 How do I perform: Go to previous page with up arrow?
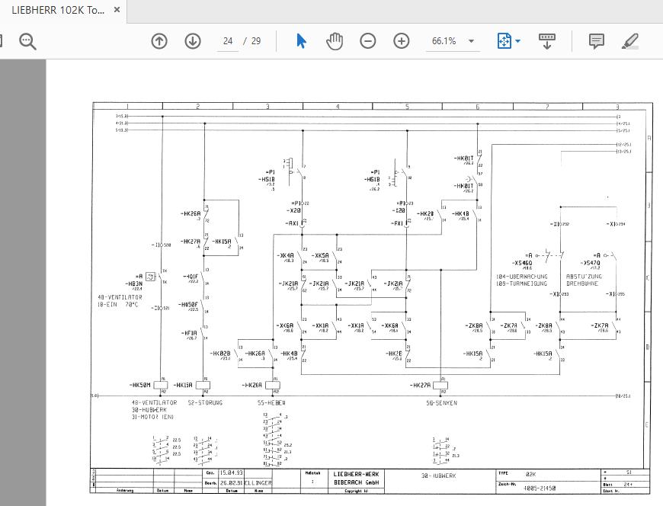click(x=159, y=41)
